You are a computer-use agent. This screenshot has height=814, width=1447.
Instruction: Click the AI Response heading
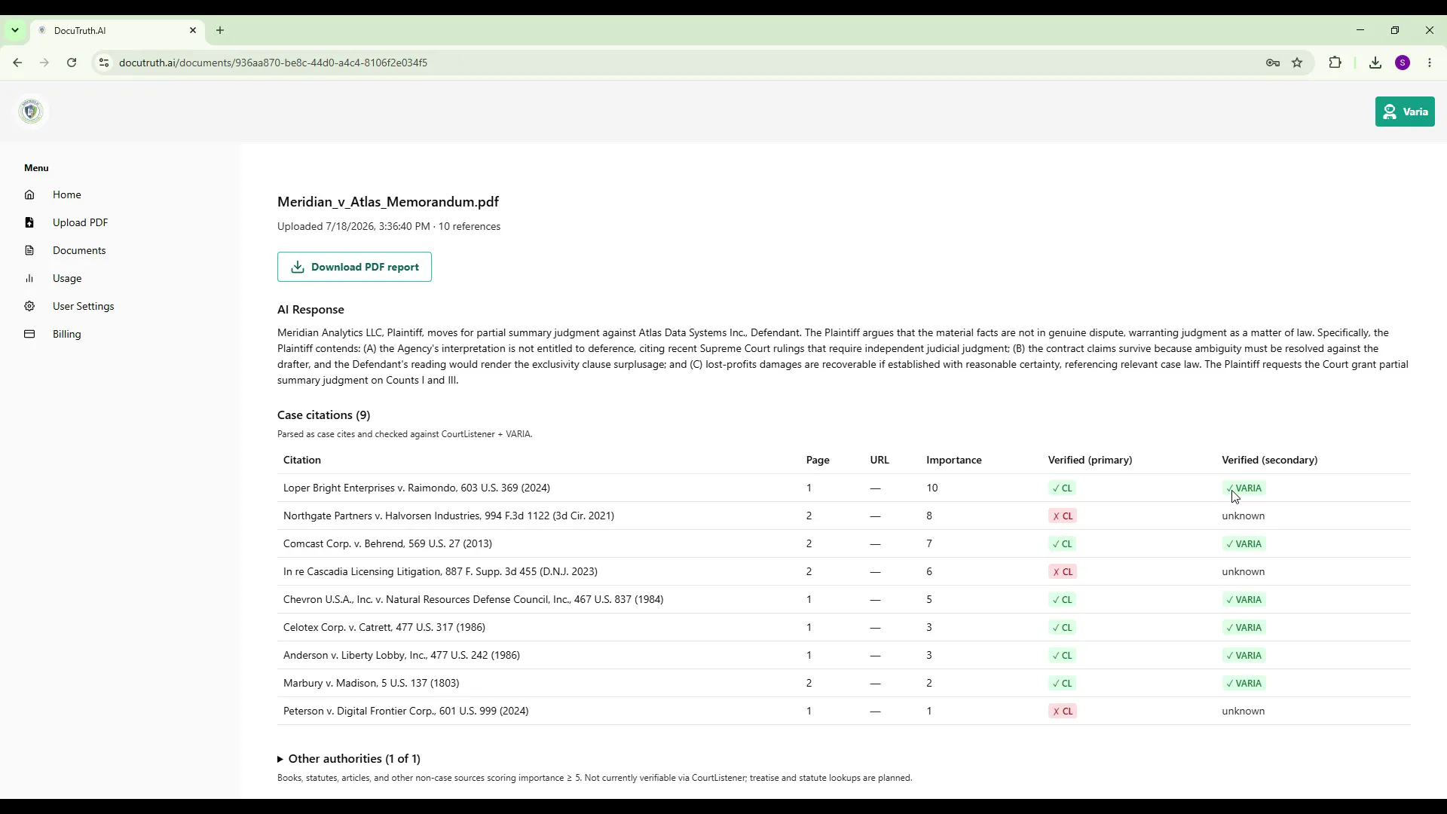pyautogui.click(x=311, y=309)
